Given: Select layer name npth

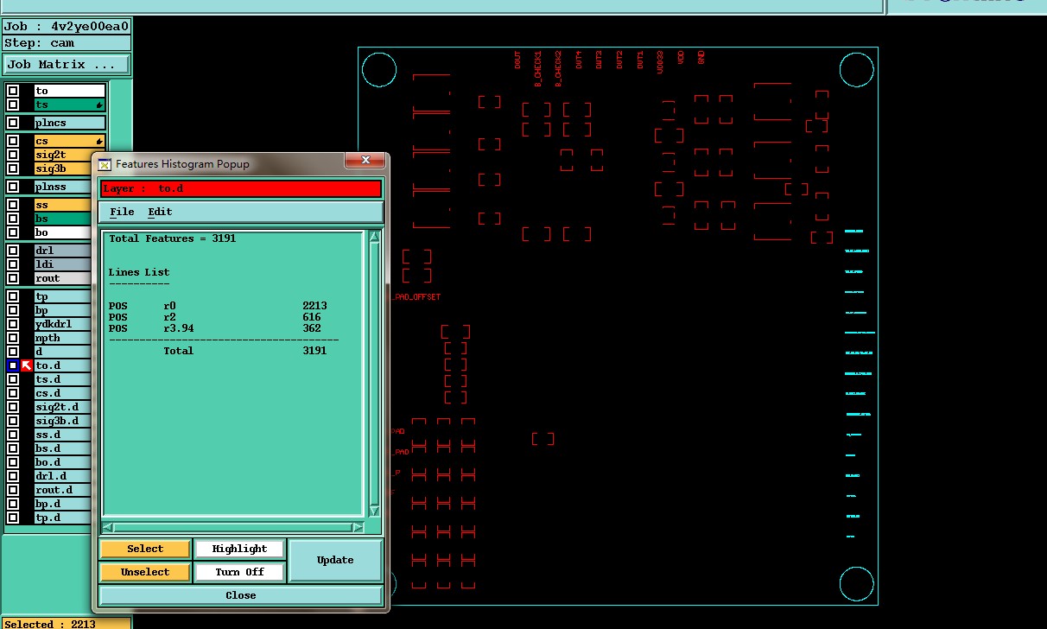Looking at the screenshot, I should tap(63, 338).
